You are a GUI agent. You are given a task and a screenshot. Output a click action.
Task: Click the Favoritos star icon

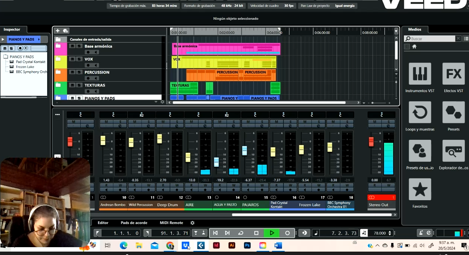click(x=420, y=189)
